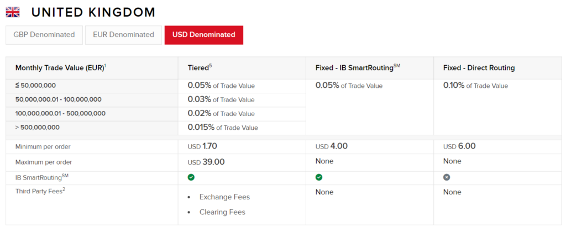The height and width of the screenshot is (227, 566).
Task: Click green check icon under Tiered column
Action: pos(191,177)
